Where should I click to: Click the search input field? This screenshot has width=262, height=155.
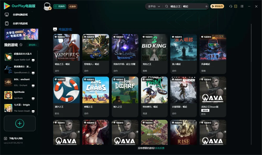point(187,6)
